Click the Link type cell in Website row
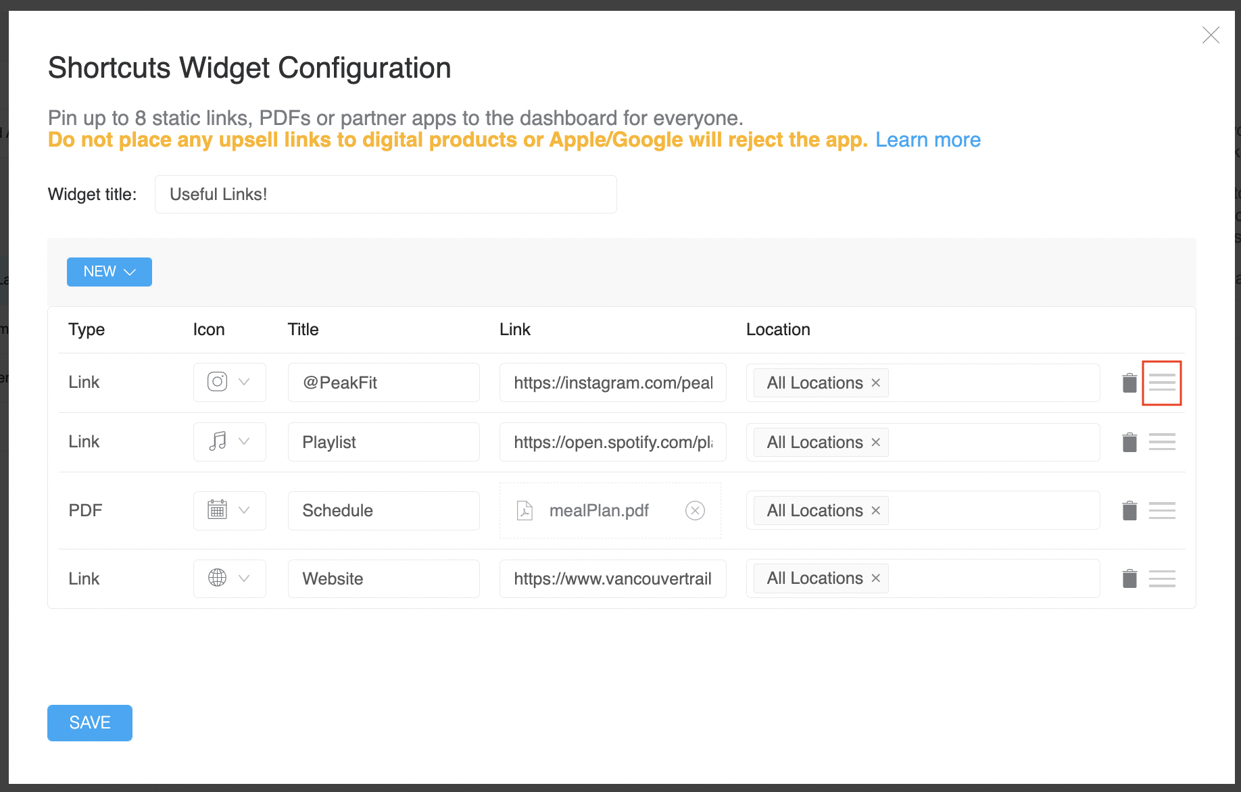Screen dimensions: 1241x792 [84, 579]
